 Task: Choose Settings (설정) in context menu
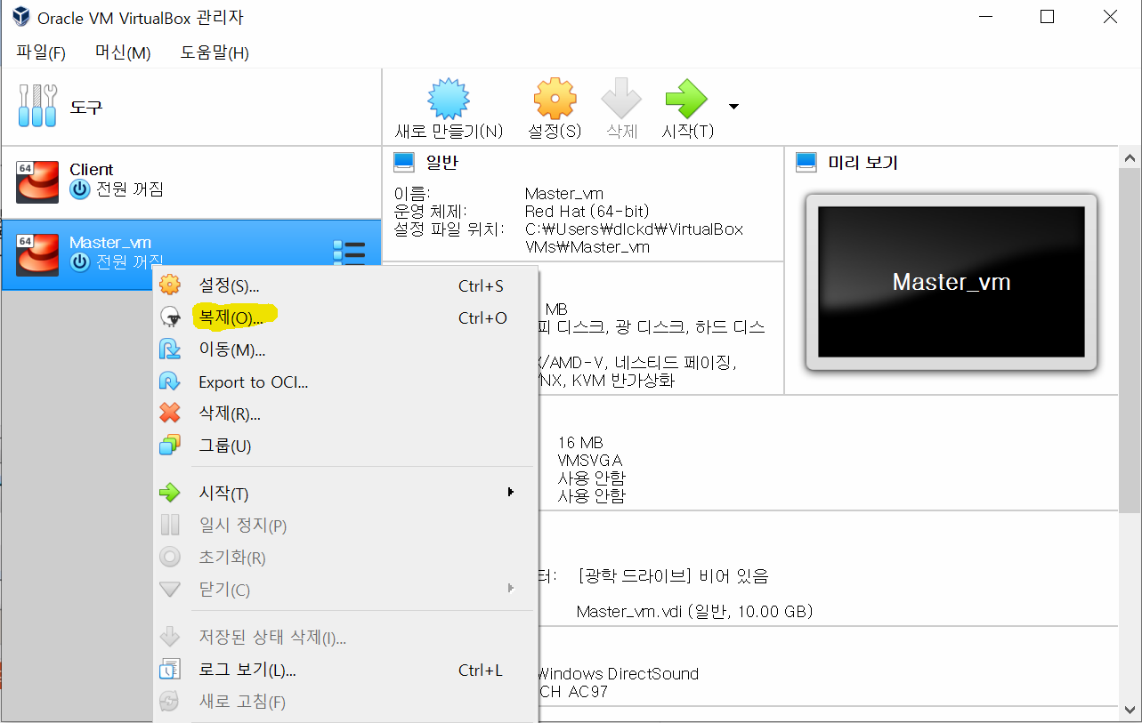pyautogui.click(x=345, y=286)
